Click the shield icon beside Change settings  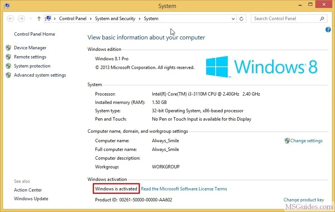coord(287,141)
